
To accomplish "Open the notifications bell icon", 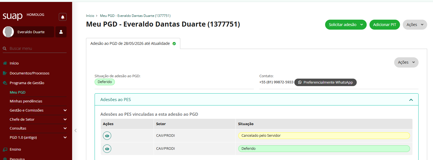I will (x=63, y=17).
